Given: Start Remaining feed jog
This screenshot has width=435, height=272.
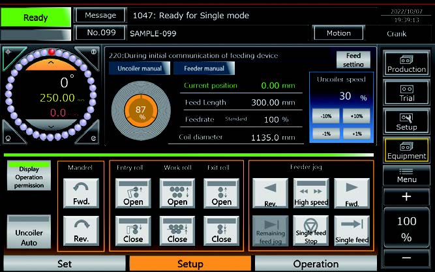Looking at the screenshot, I should 270,231.
